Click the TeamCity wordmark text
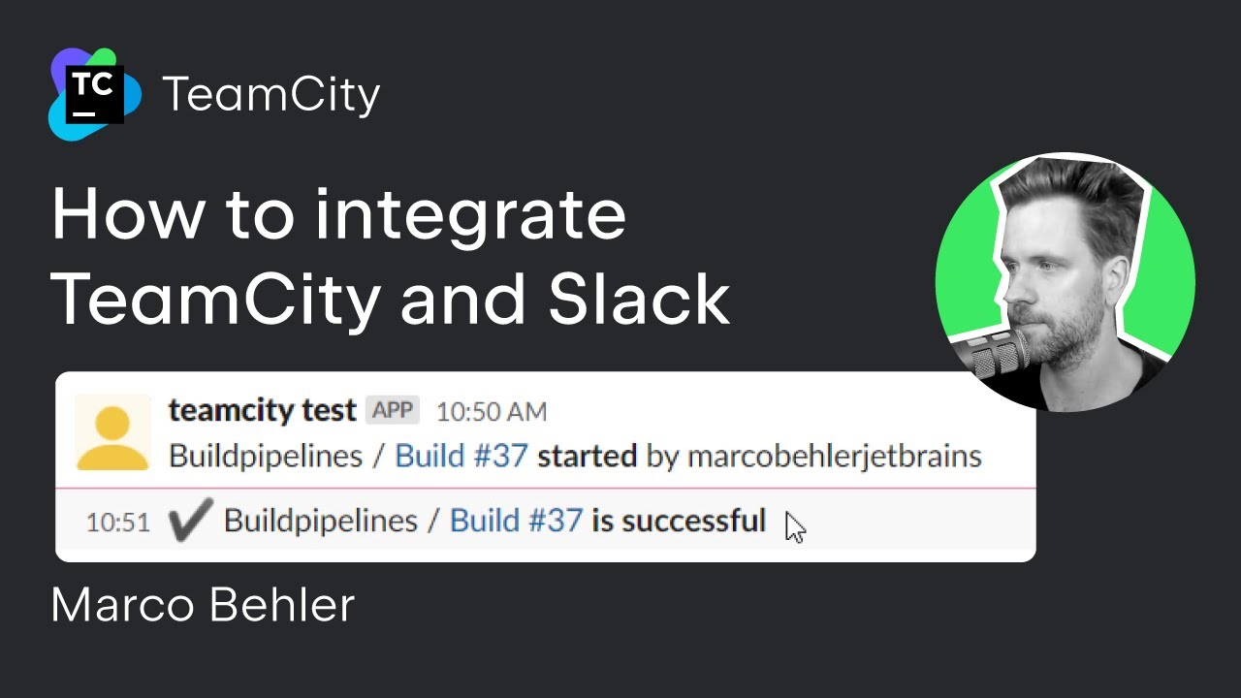The image size is (1241, 698). point(271,95)
